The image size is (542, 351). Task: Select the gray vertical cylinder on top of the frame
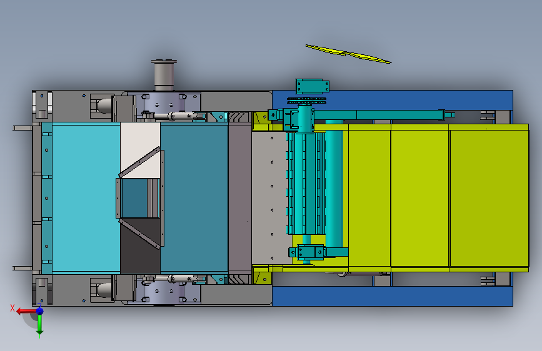[x=164, y=75]
